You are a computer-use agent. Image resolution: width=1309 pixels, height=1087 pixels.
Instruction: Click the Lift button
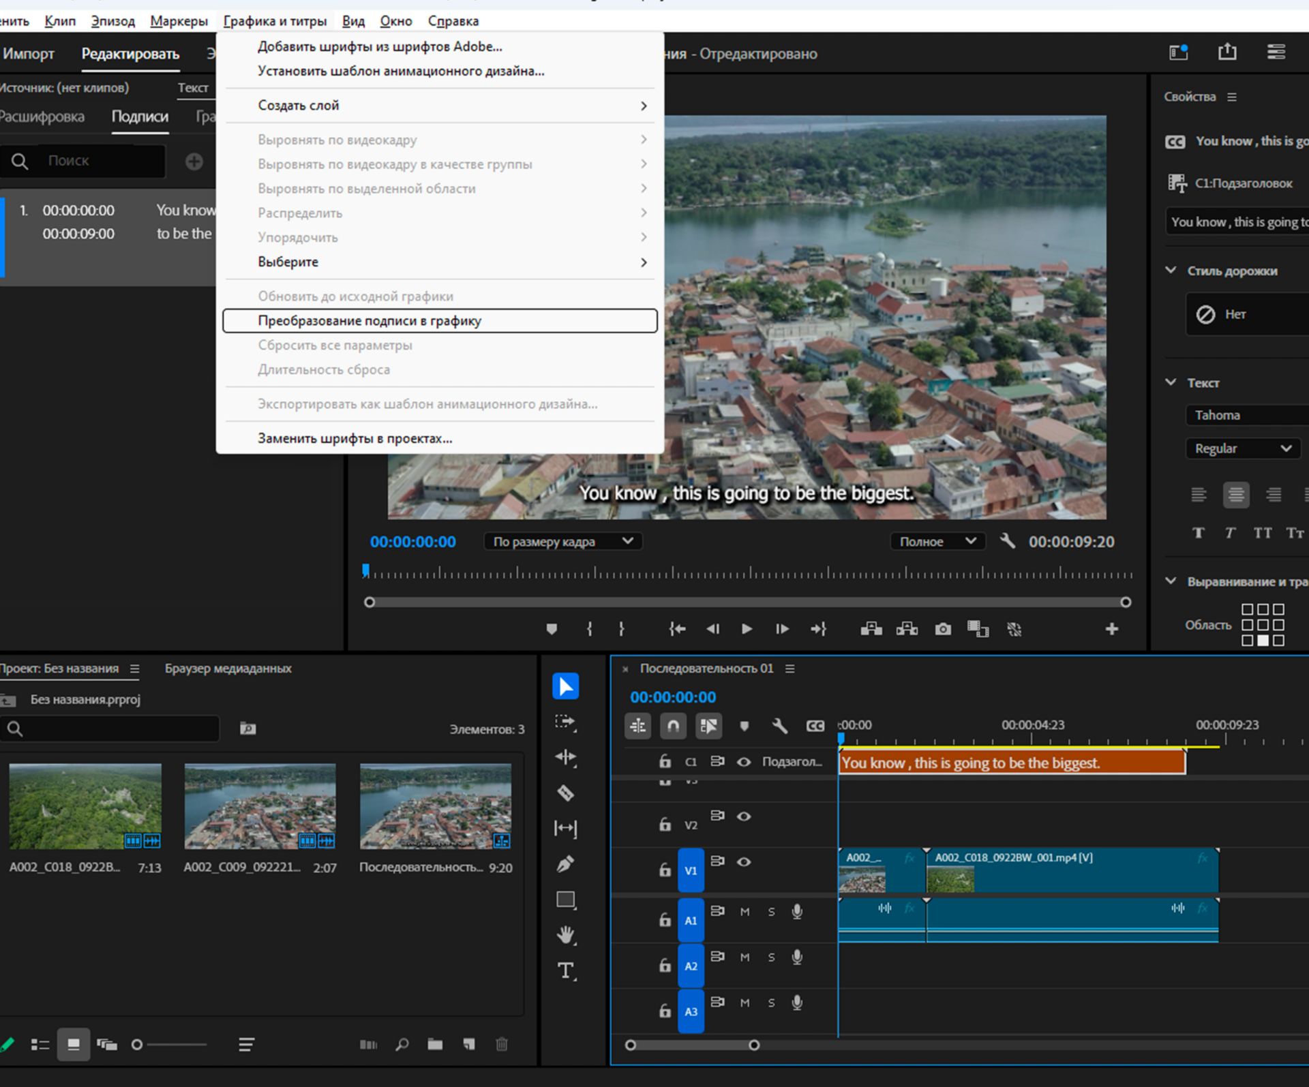[x=871, y=629]
